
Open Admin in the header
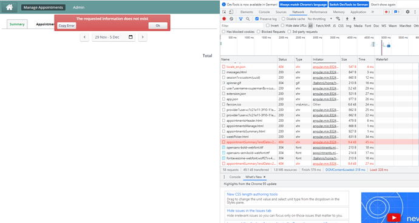click(78, 7)
